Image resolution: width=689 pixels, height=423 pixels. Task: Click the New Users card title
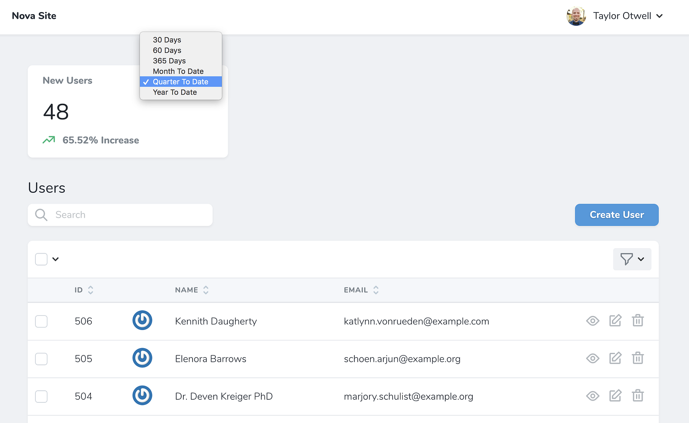coord(68,80)
